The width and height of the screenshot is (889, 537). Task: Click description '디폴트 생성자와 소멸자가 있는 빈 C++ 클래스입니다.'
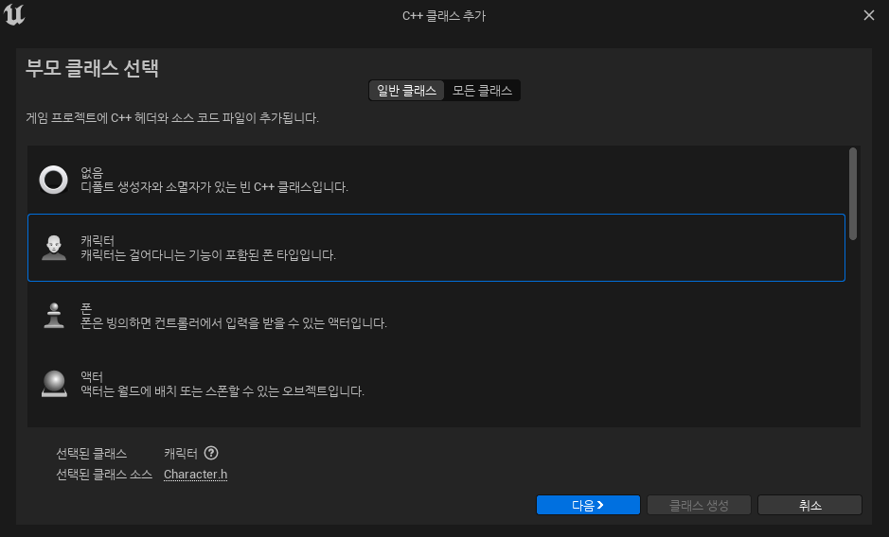[214, 187]
